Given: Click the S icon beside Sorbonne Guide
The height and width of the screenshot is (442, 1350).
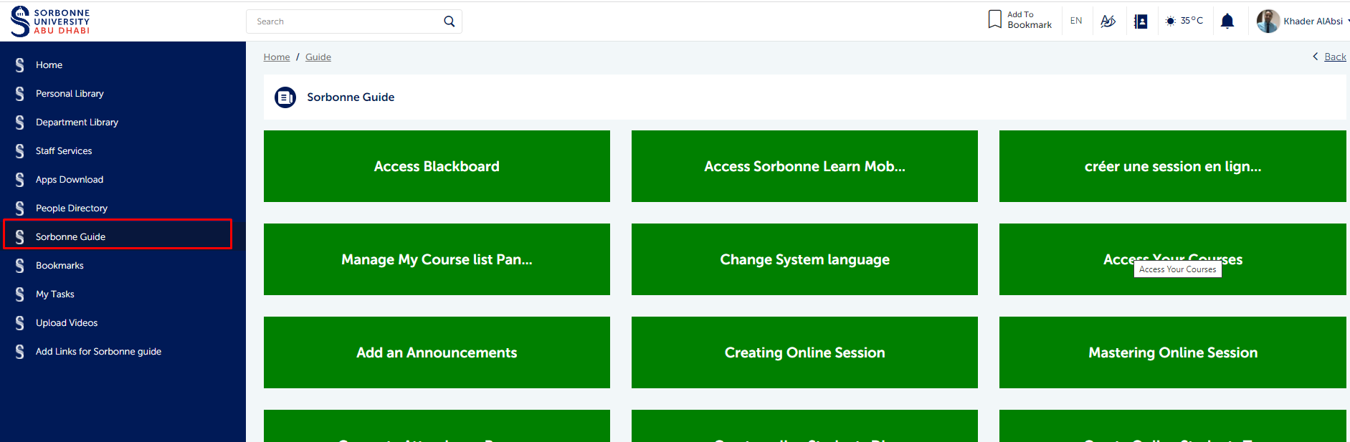Looking at the screenshot, I should (20, 237).
